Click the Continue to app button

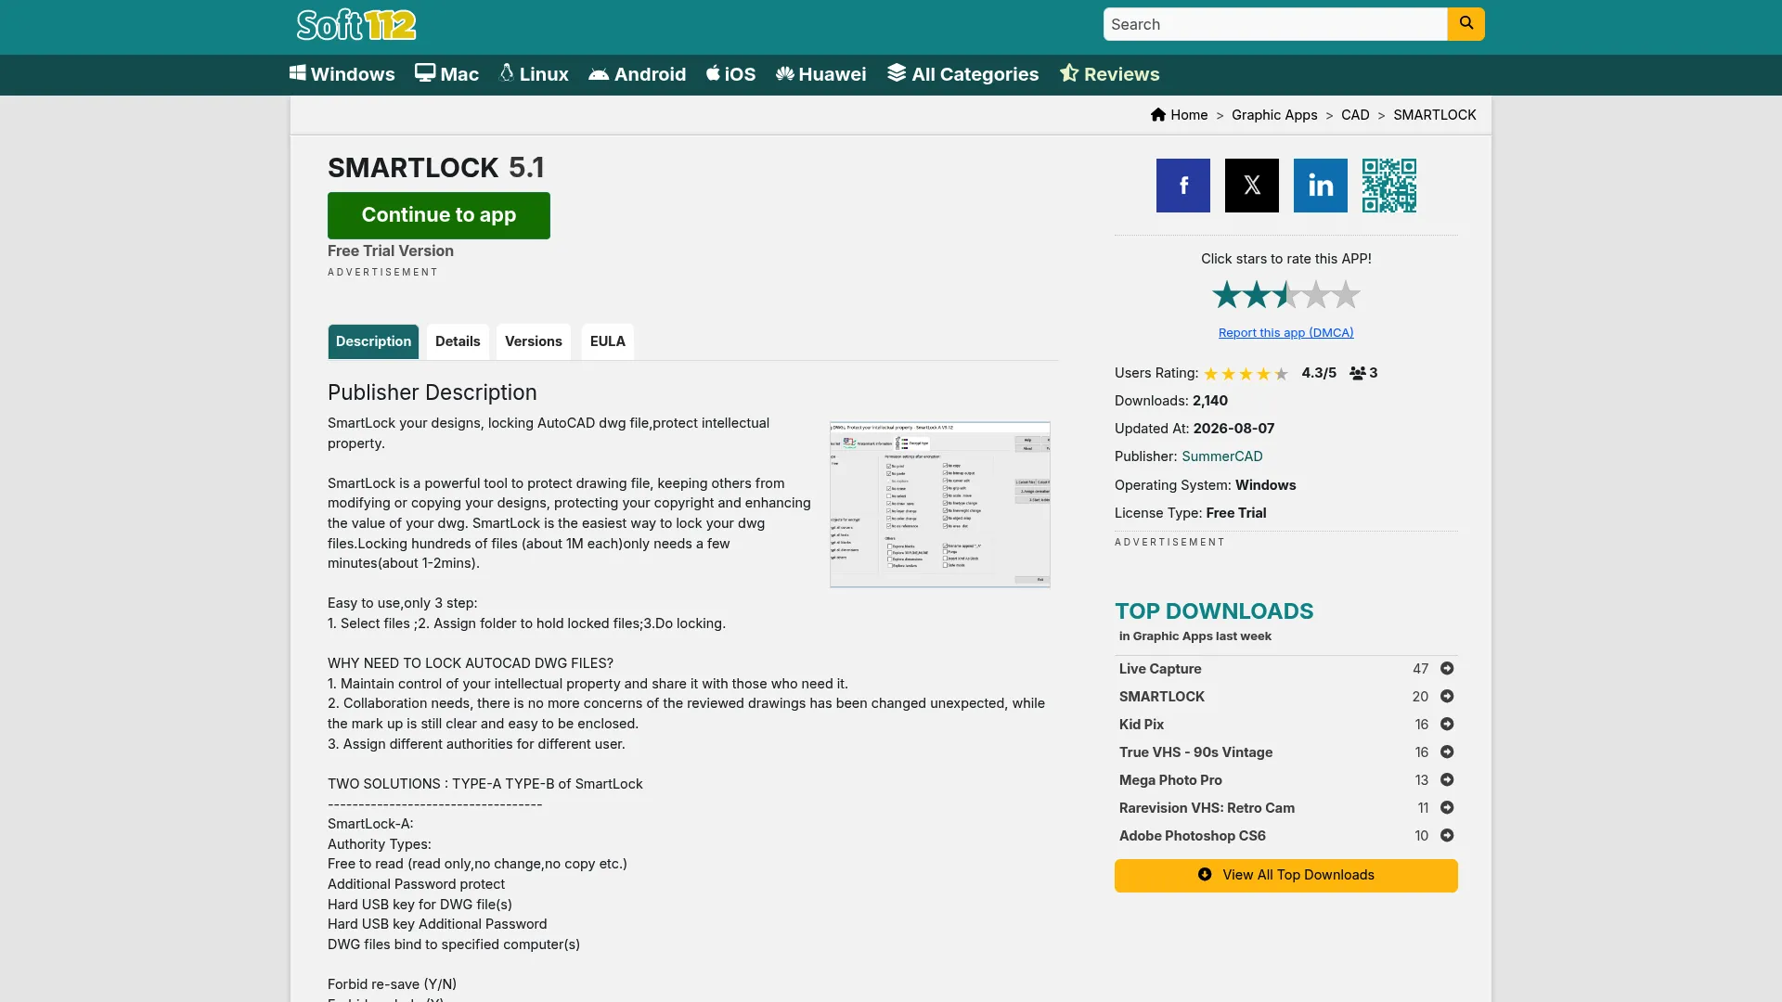pos(439,215)
